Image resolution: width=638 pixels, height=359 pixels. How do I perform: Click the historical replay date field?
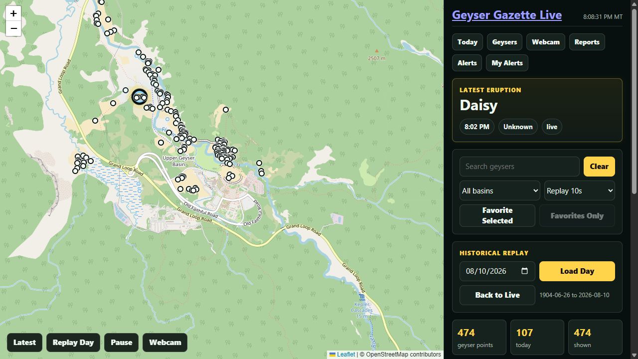tap(497, 271)
